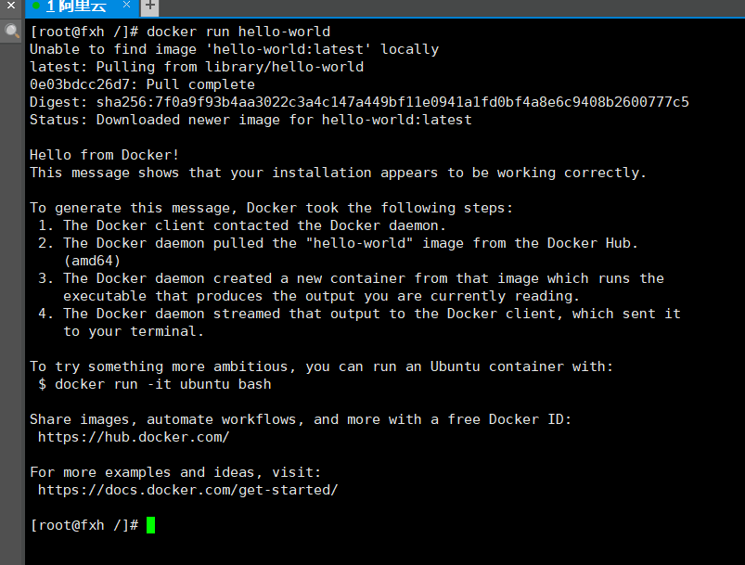Image resolution: width=745 pixels, height=565 pixels.
Task: Click 'To generate this message' line
Action: coord(271,208)
